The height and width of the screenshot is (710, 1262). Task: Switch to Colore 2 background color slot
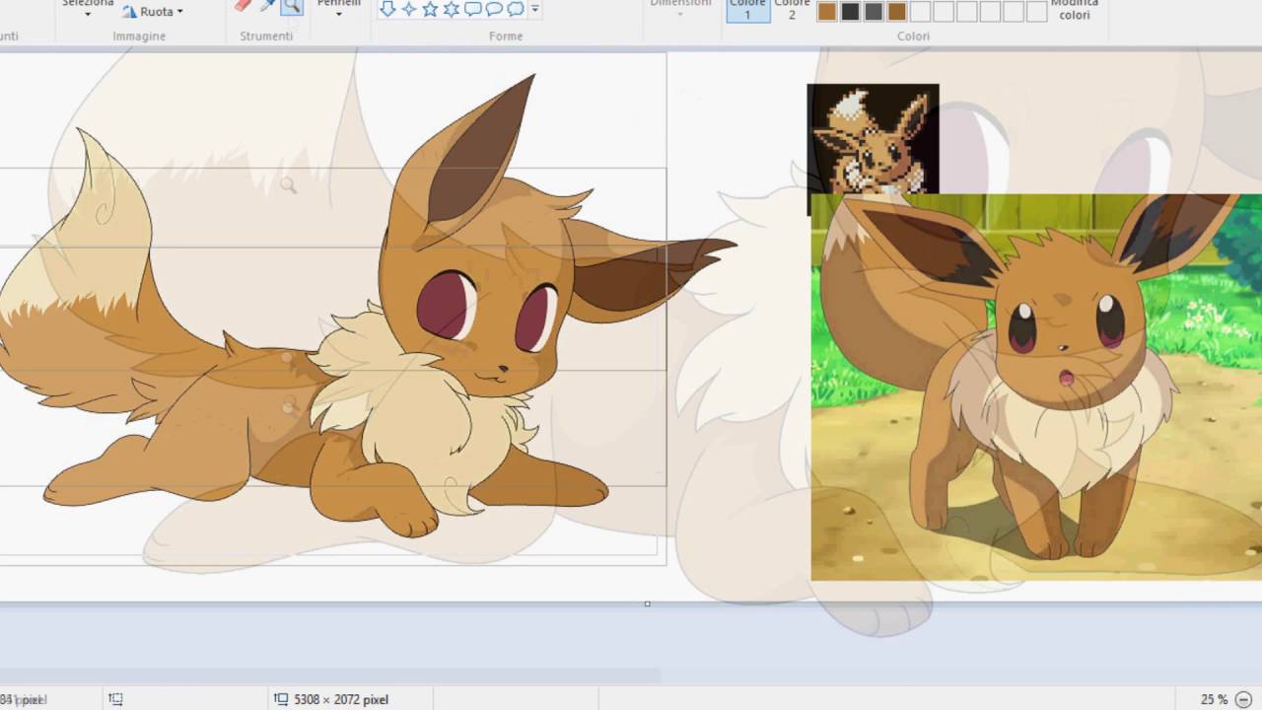click(x=792, y=12)
